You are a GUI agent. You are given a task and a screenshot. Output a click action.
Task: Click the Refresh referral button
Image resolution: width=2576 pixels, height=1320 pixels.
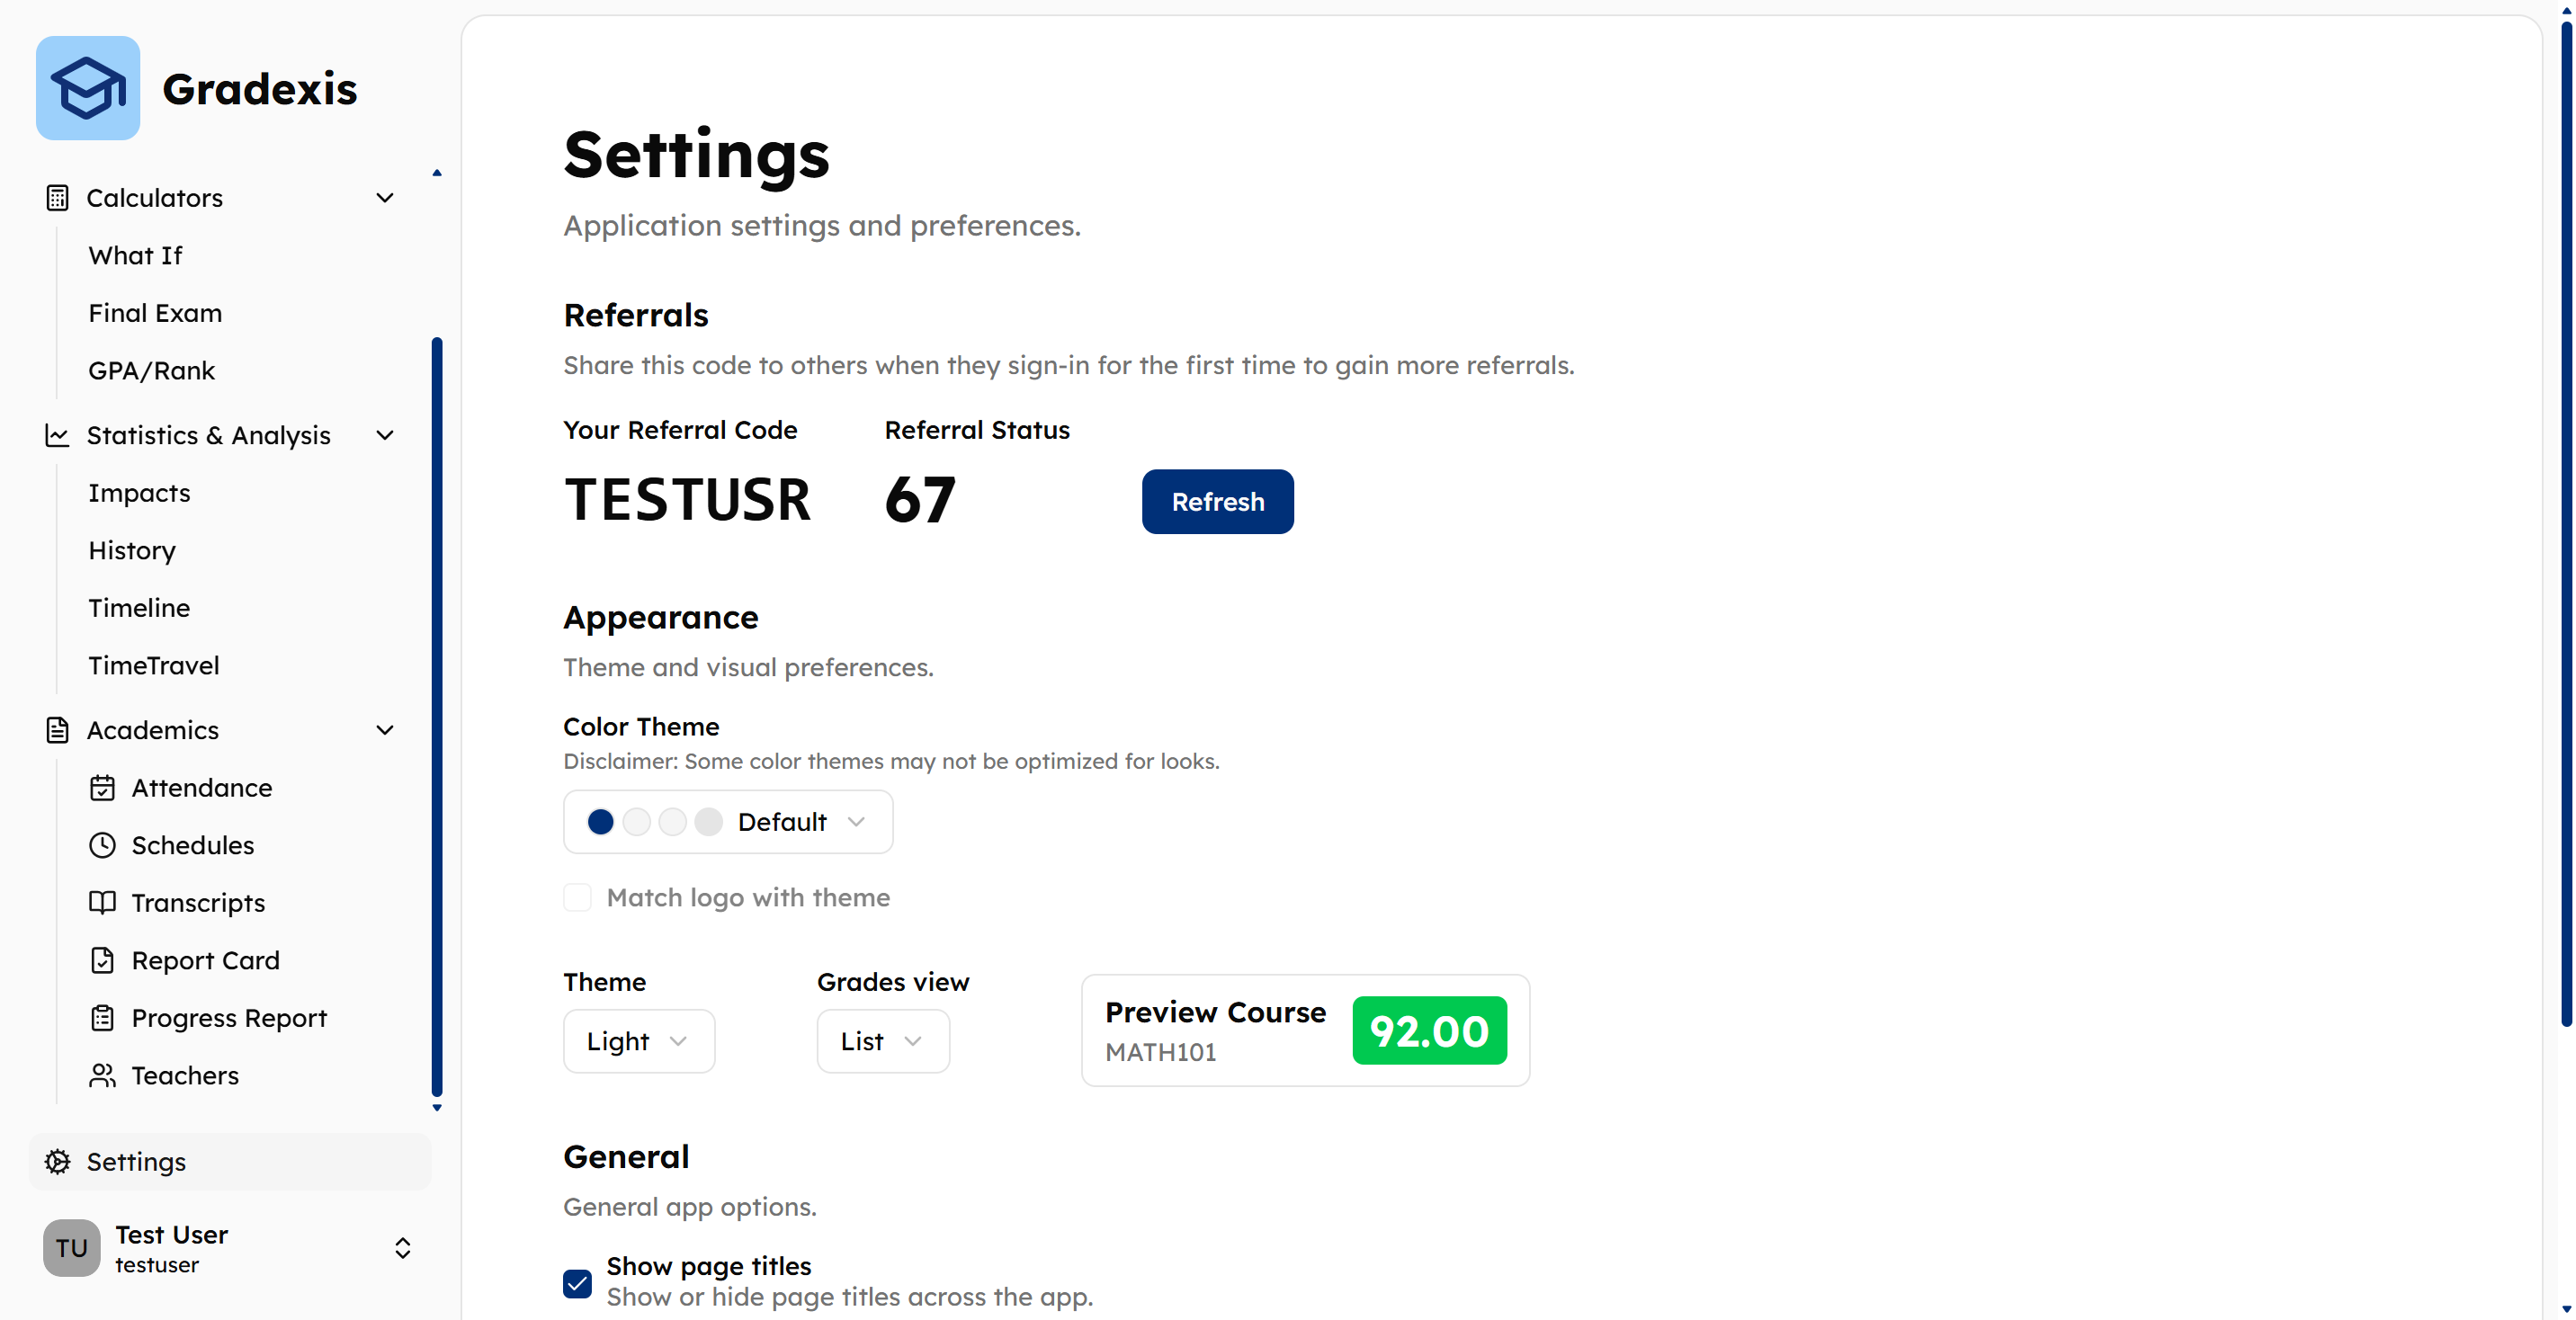click(1217, 501)
